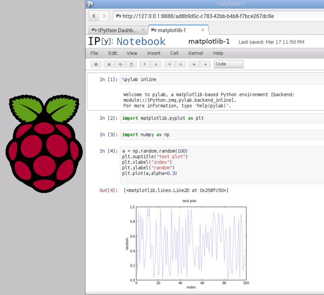Rename notebook by clicking matplotlib-1 title
The height and width of the screenshot is (295, 324).
pyautogui.click(x=209, y=42)
